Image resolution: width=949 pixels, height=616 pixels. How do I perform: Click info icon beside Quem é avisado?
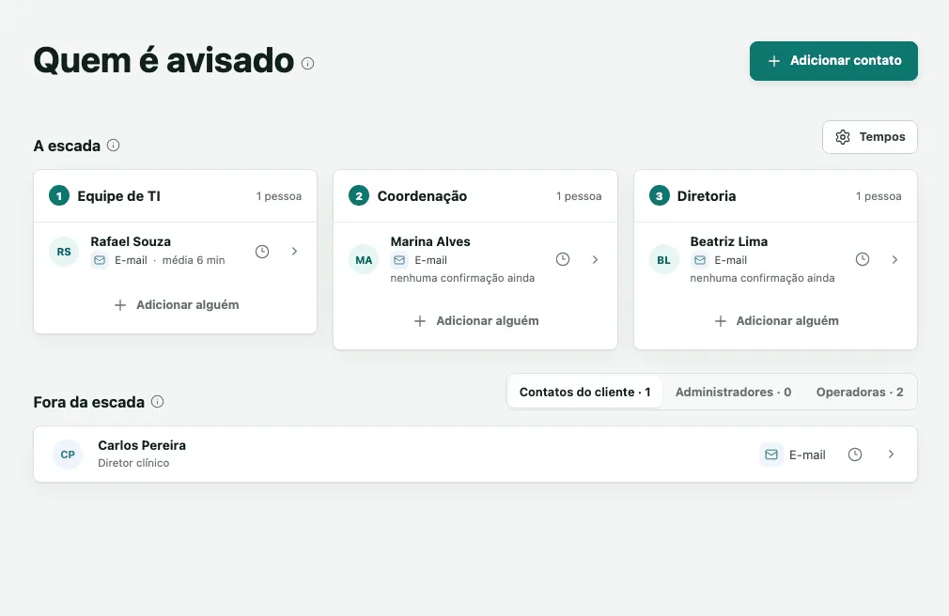(307, 63)
